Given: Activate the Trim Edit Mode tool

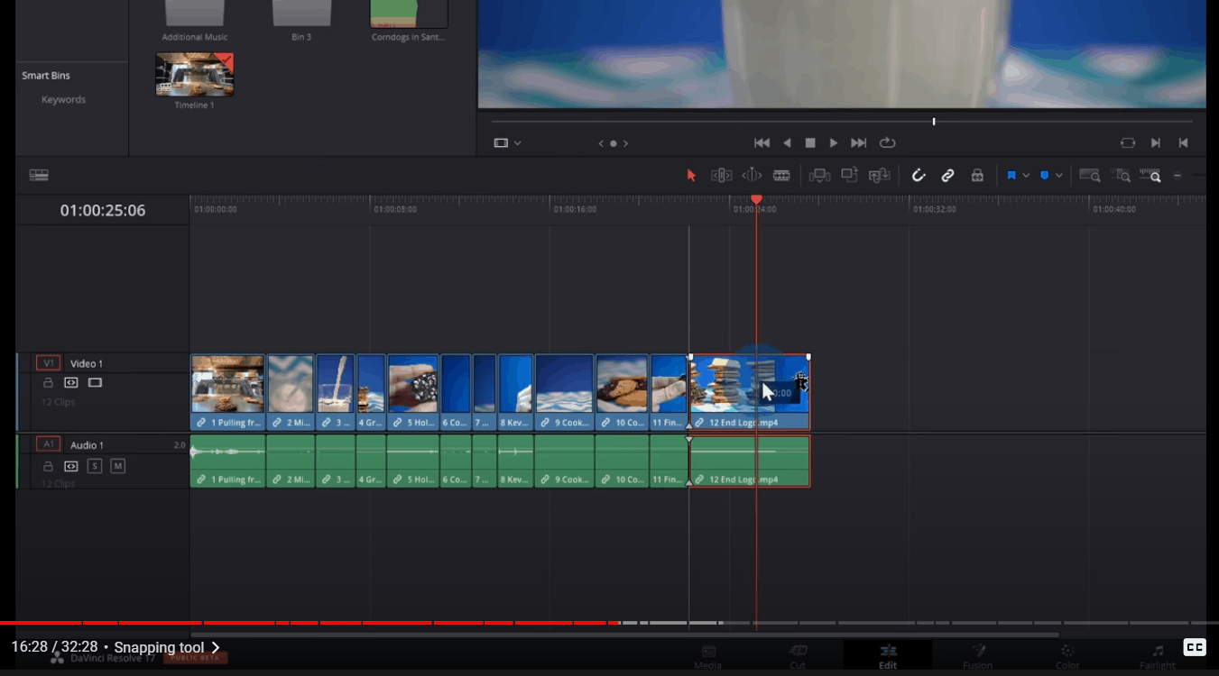Looking at the screenshot, I should coord(721,176).
